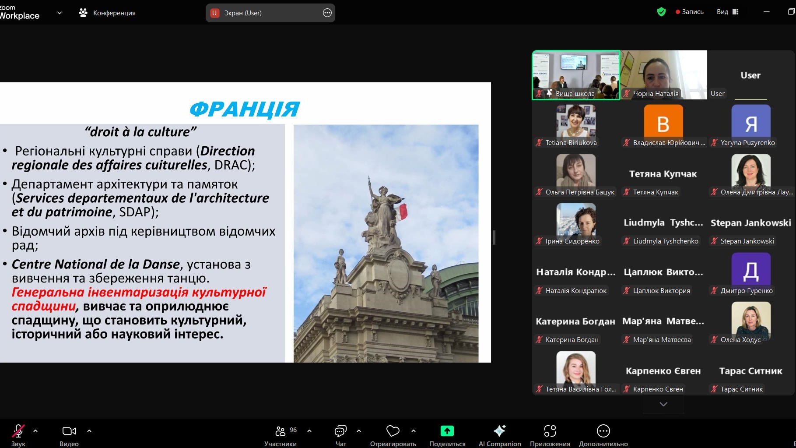796x448 pixels.
Task: Expand video settings arrow next to Видео
Action: 89,431
